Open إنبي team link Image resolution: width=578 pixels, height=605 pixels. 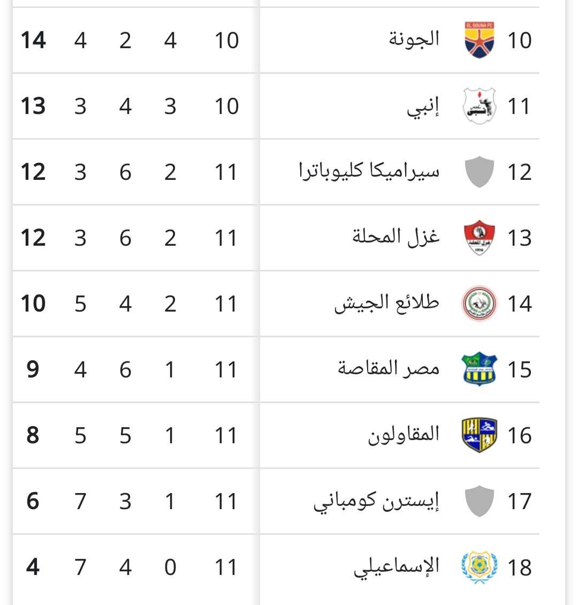click(x=423, y=107)
